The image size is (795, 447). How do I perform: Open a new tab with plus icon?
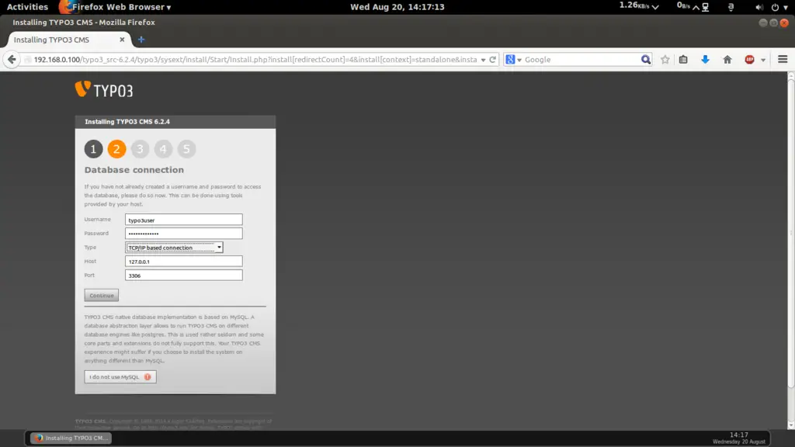pyautogui.click(x=141, y=40)
